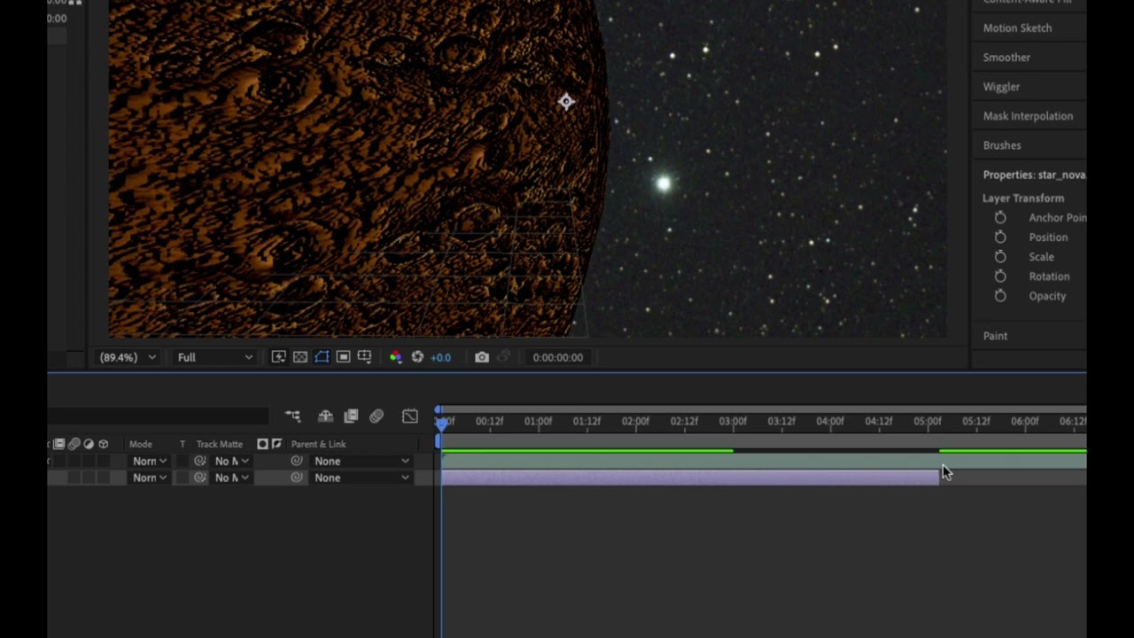Screen dimensions: 1134x638
Task: Toggle Hide Shy Layers switch
Action: [326, 416]
